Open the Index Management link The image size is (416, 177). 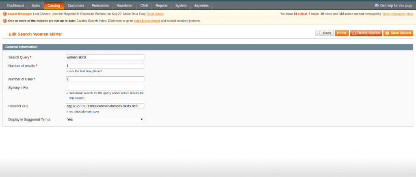pos(147,21)
